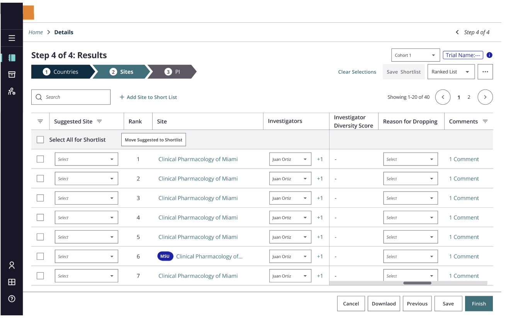The width and height of the screenshot is (506, 318).
Task: Click the Finish button
Action: pos(479,304)
